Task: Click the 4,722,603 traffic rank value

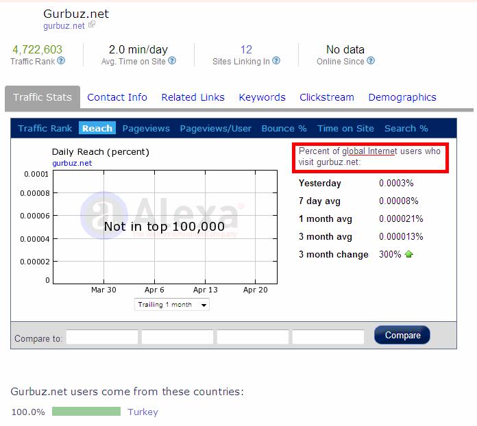Action: pyautogui.click(x=37, y=49)
